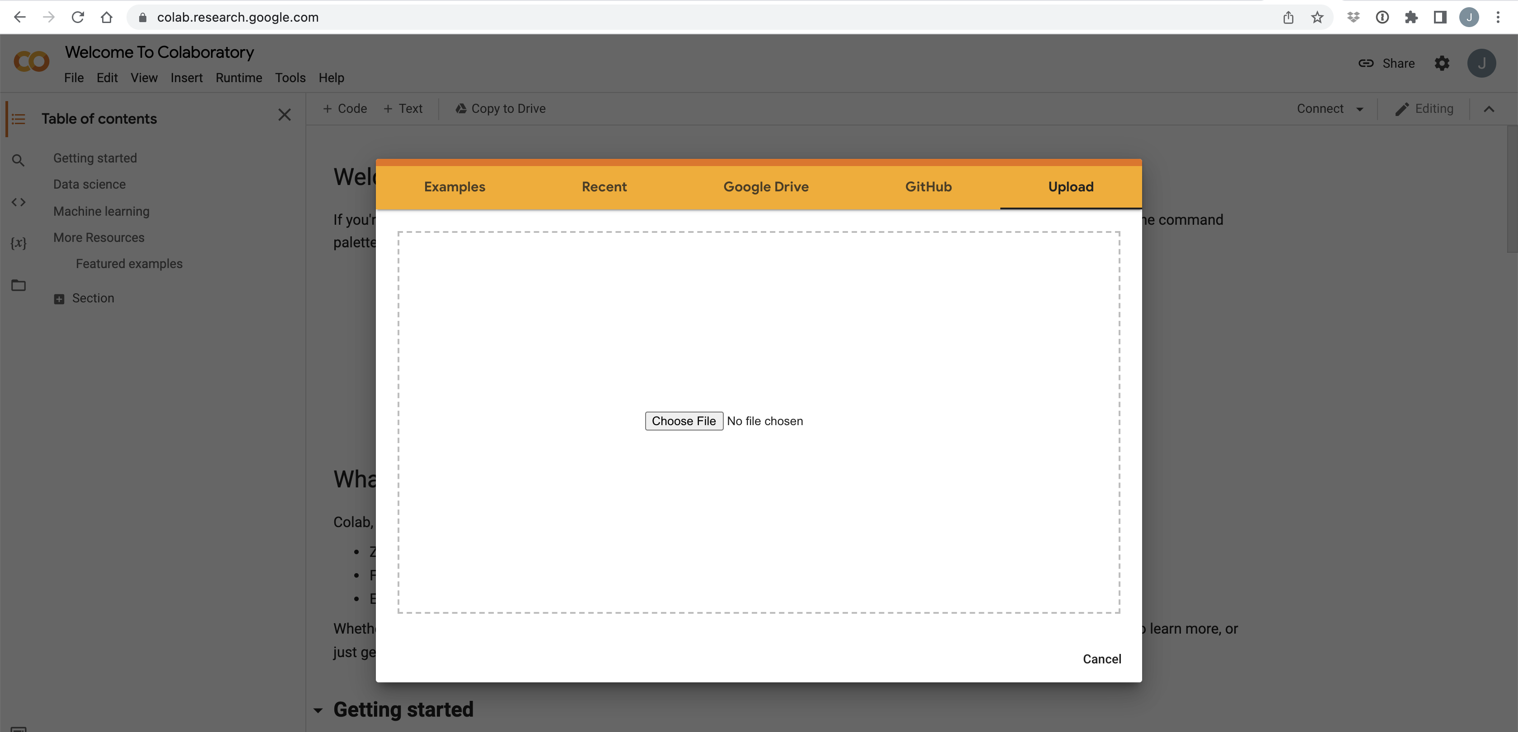Open the Colab settings gear
Image resolution: width=1518 pixels, height=732 pixels.
pos(1441,63)
